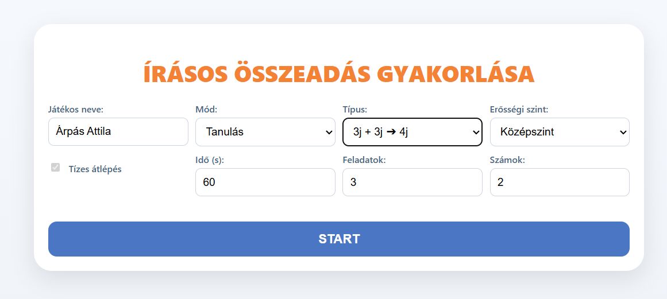Click the Játékos neve label
Image resolution: width=667 pixels, height=299 pixels.
point(76,109)
